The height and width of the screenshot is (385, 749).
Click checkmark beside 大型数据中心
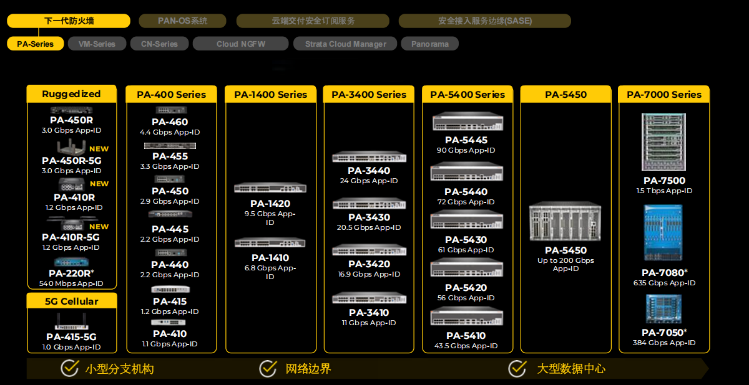click(x=517, y=368)
